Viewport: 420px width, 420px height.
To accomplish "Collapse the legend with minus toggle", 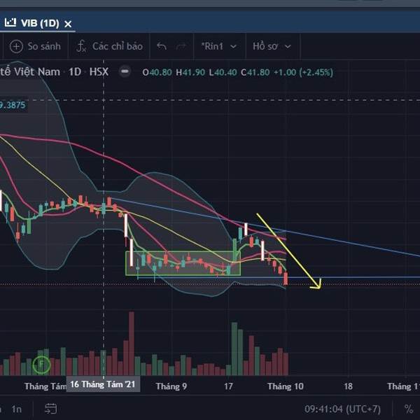I will pyautogui.click(x=125, y=71).
